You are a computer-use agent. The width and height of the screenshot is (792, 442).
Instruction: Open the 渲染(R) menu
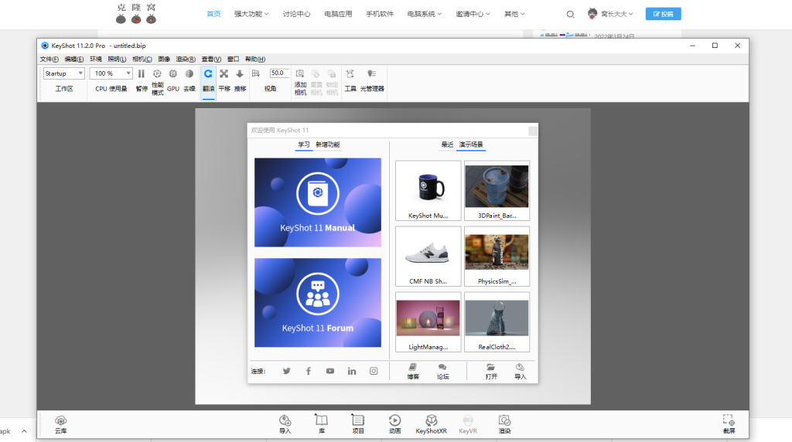pos(186,59)
